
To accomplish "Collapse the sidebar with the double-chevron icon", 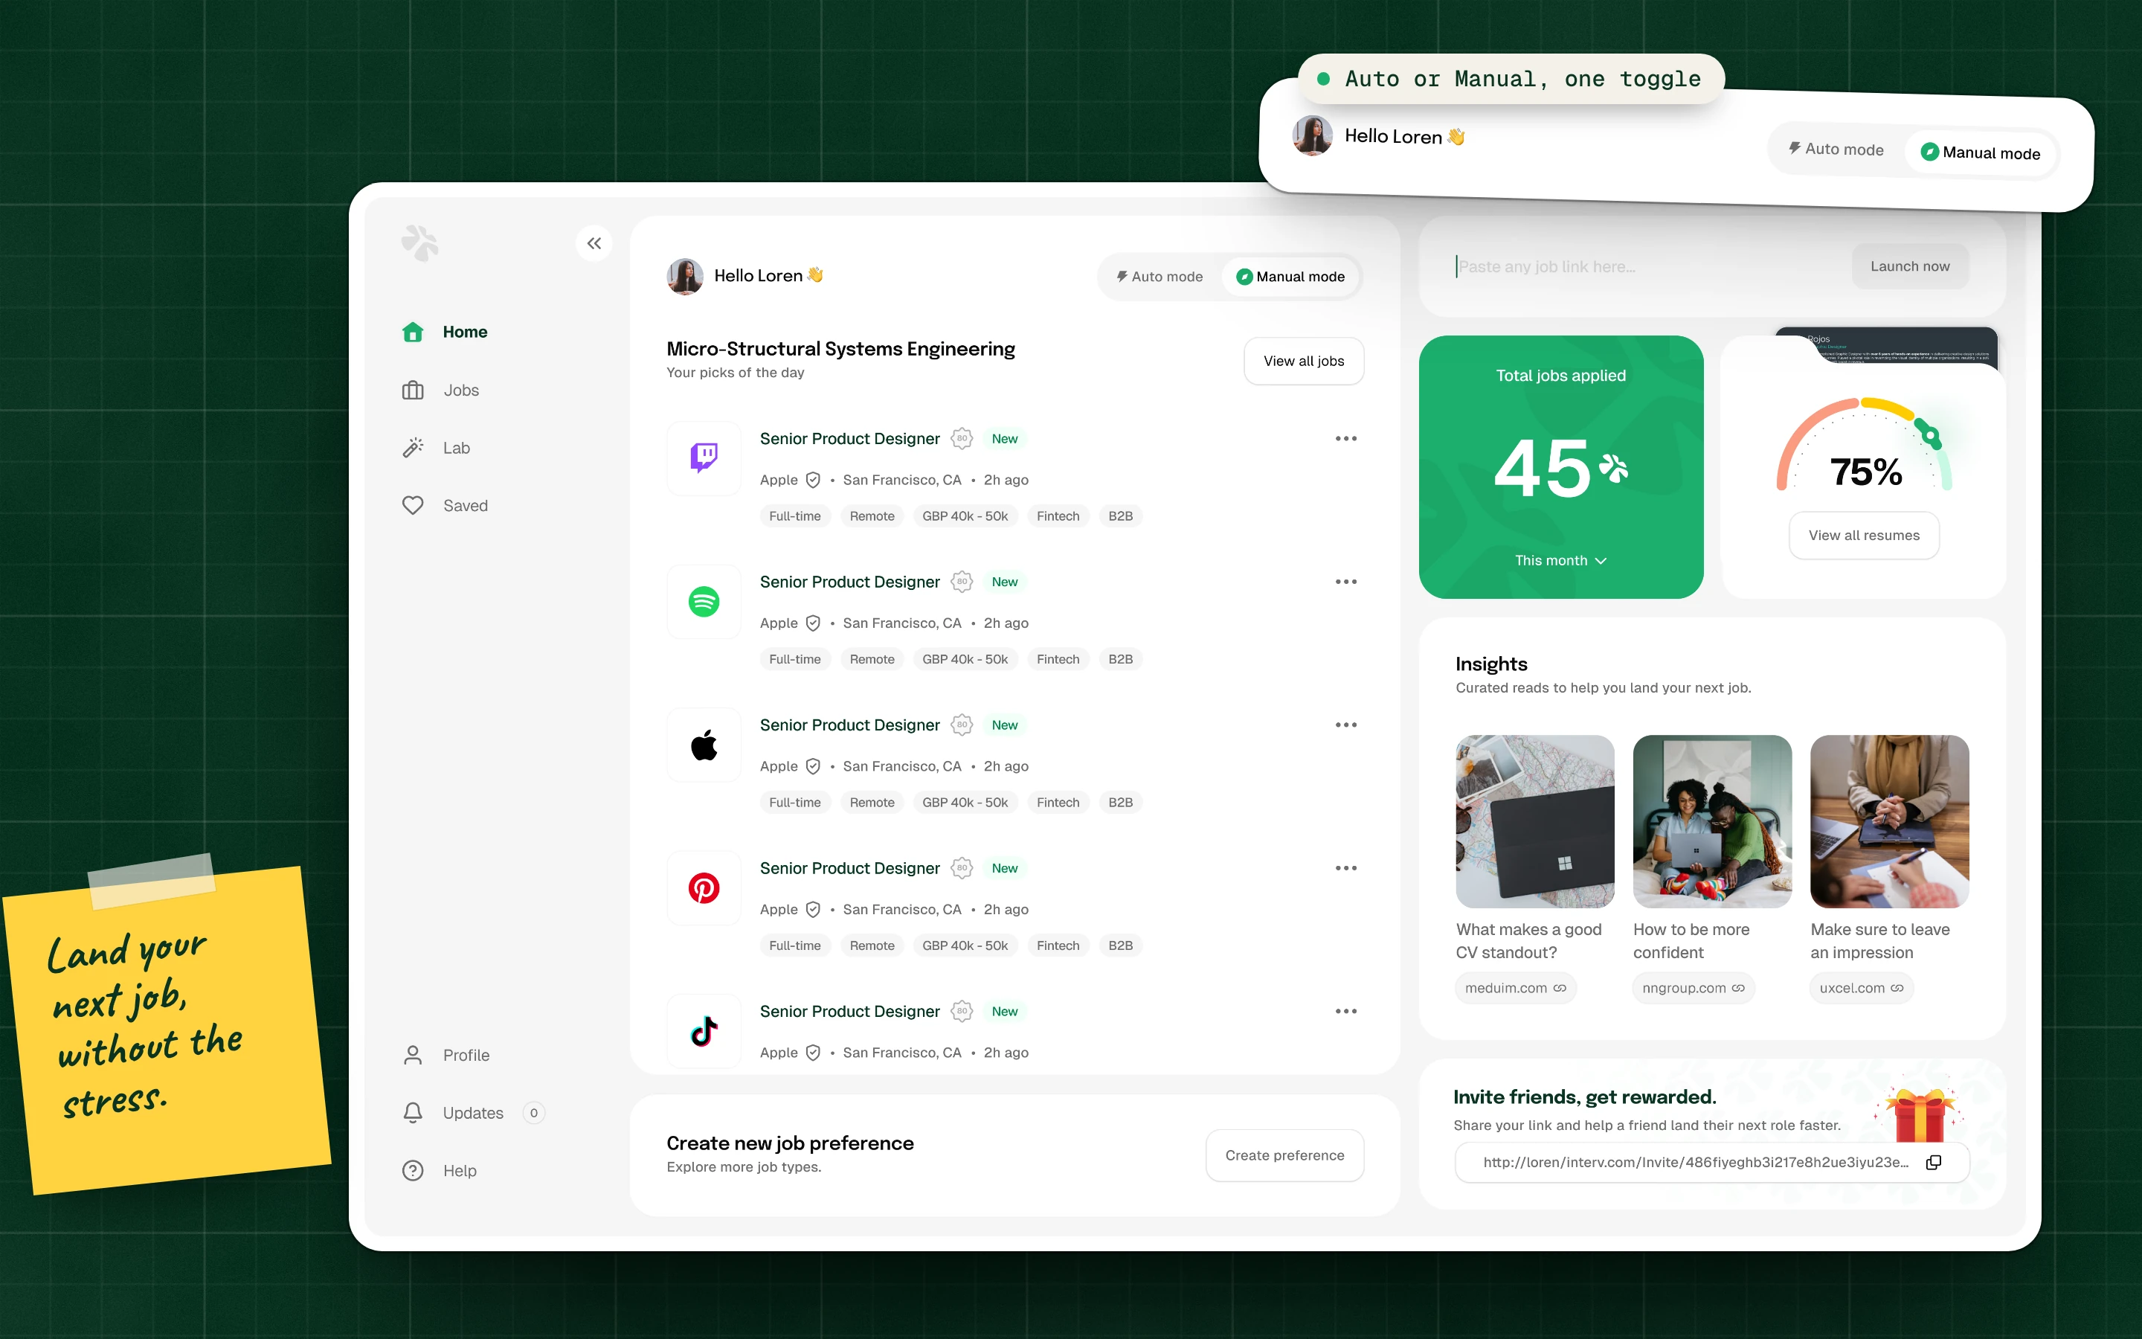I will point(594,243).
